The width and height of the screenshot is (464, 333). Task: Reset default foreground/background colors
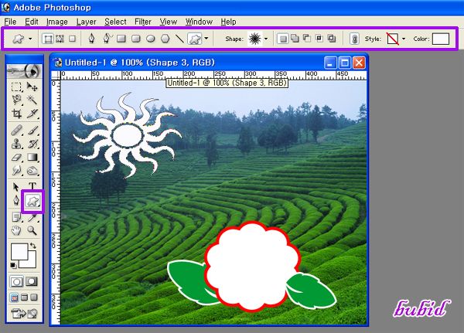click(13, 265)
